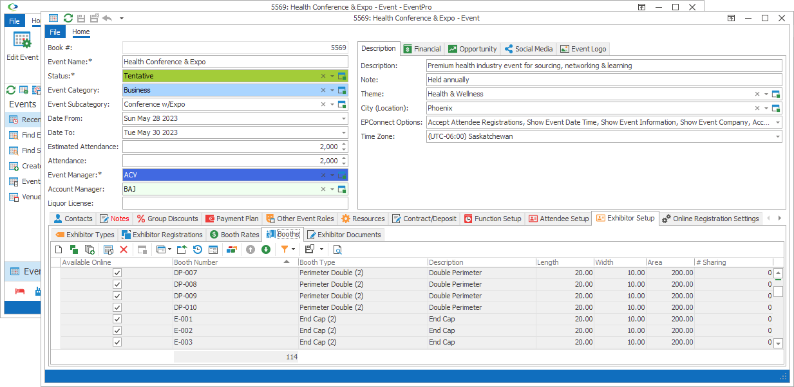Screen dimensions: 794x387
Task: Click the lookup icon beside the Event Category field
Action: (x=343, y=90)
